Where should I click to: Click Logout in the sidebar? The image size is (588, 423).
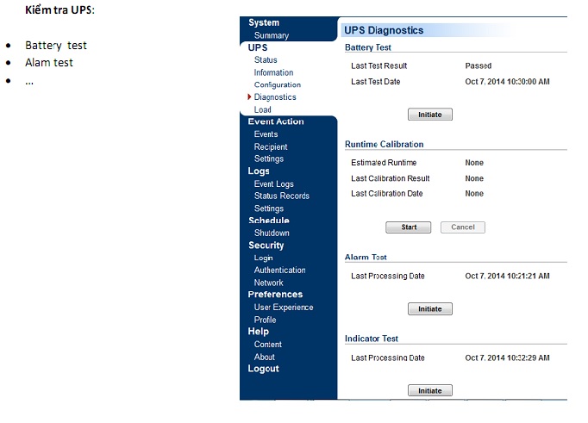263,369
